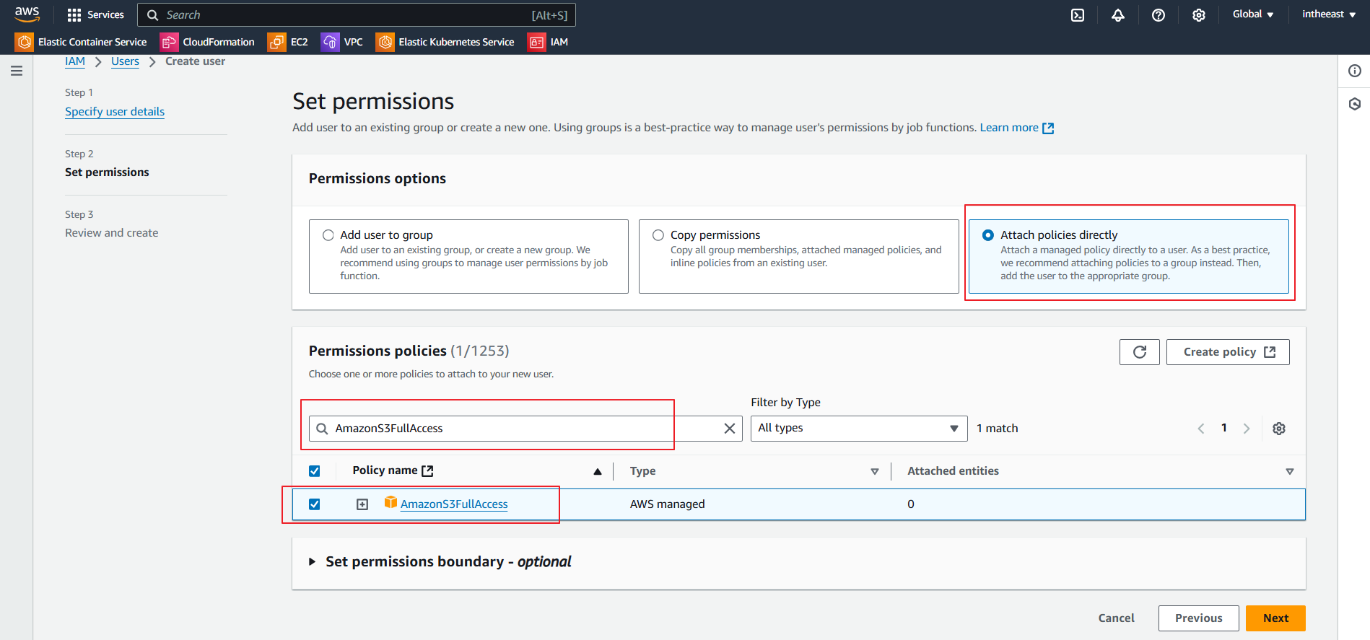Expand Set permissions boundary section
Viewport: 1370px width, 640px height.
[313, 561]
